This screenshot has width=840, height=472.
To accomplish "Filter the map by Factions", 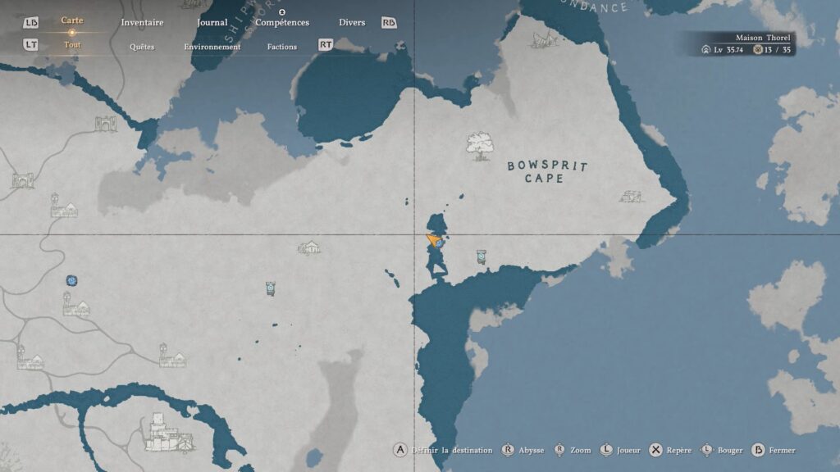I will 282,47.
